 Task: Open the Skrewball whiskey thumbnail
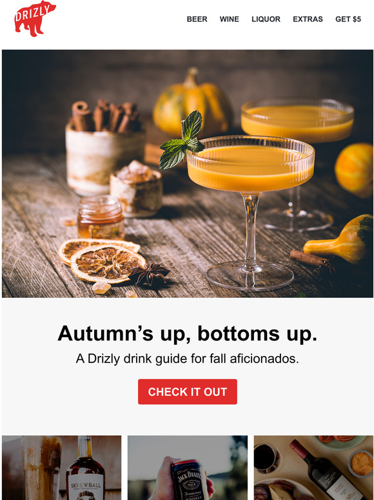pyautogui.click(x=62, y=468)
